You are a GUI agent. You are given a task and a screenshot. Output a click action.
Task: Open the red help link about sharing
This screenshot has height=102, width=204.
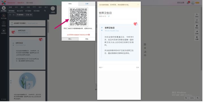point(77,35)
